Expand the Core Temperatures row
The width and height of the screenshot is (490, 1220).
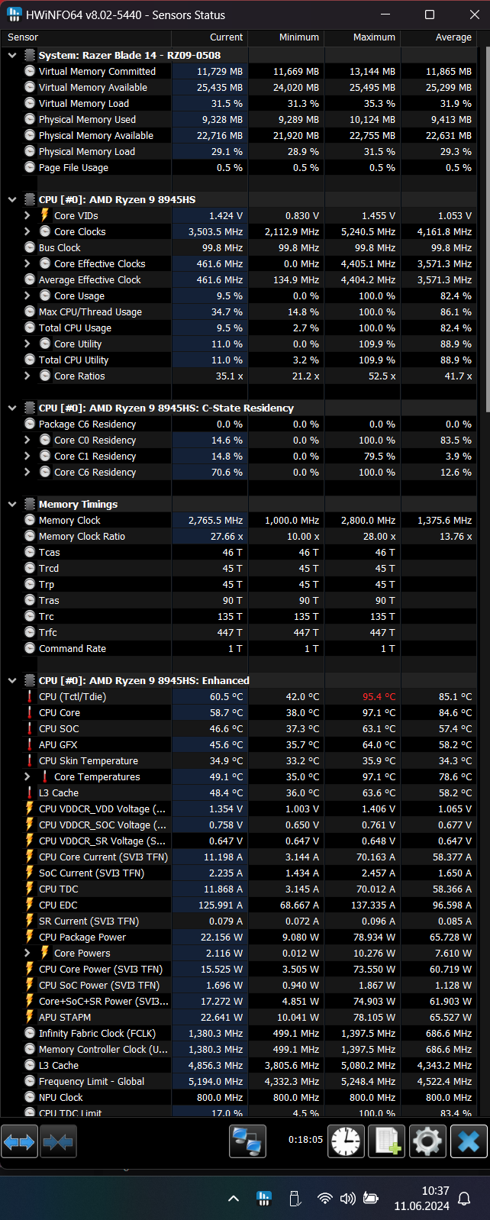[x=27, y=776]
